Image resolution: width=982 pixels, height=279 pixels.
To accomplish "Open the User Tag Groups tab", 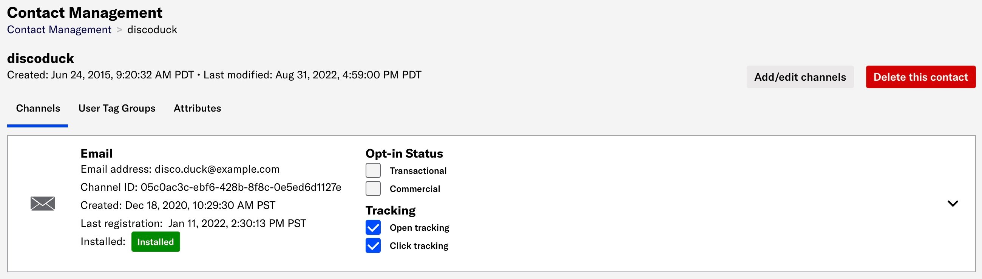I will point(117,109).
